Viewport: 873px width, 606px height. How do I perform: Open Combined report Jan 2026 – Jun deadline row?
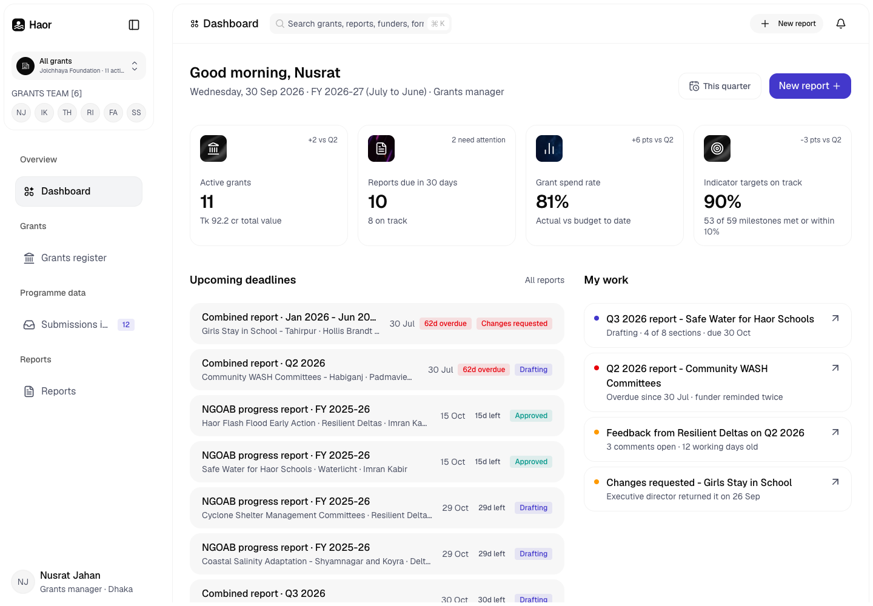click(377, 324)
